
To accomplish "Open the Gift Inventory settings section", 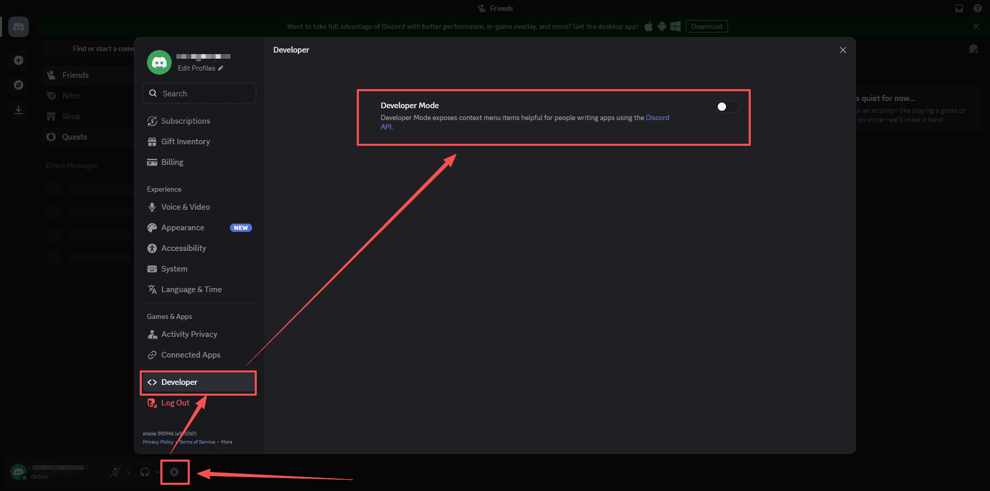I will [200, 142].
